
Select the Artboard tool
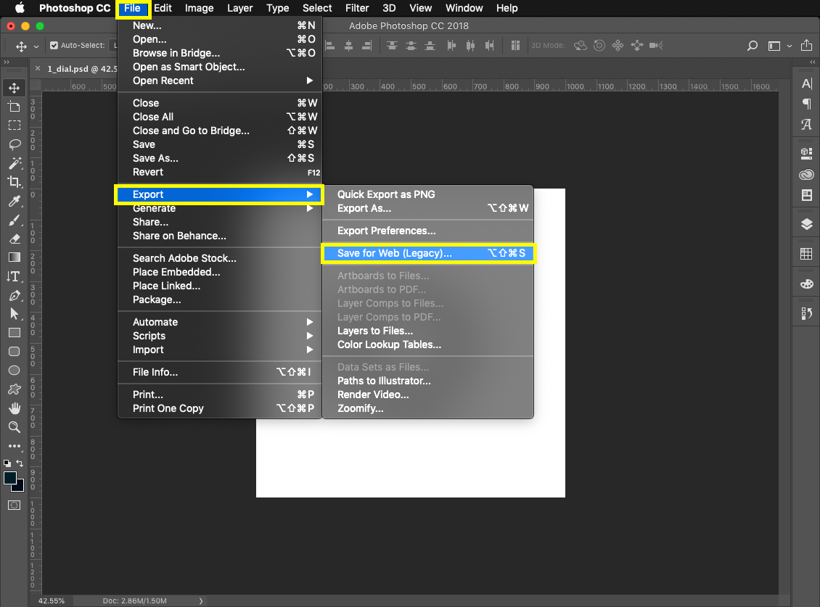[x=14, y=107]
